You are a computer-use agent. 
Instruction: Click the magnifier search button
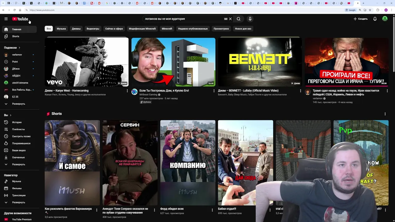click(239, 19)
